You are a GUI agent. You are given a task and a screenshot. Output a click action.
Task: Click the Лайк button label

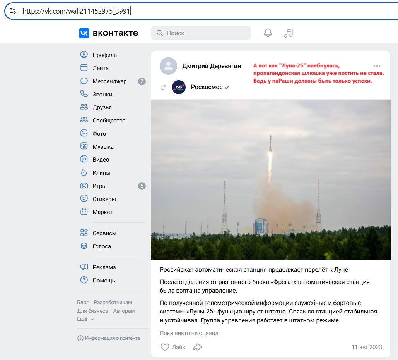click(179, 347)
